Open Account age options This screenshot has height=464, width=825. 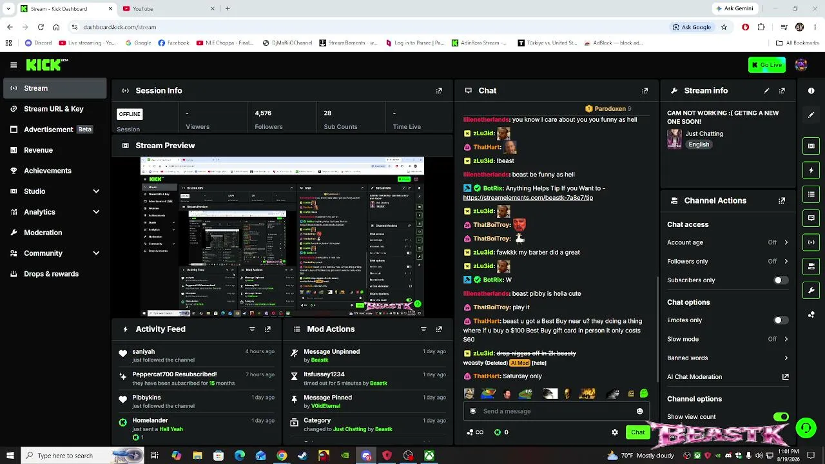[x=728, y=243]
